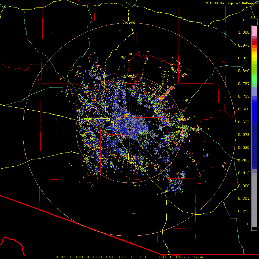
Task: Select the 0.413 scale label
Action: click(x=244, y=173)
